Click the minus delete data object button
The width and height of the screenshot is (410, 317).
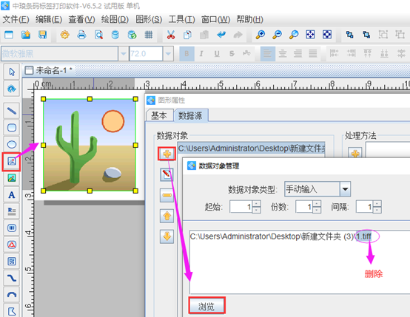coord(167,195)
